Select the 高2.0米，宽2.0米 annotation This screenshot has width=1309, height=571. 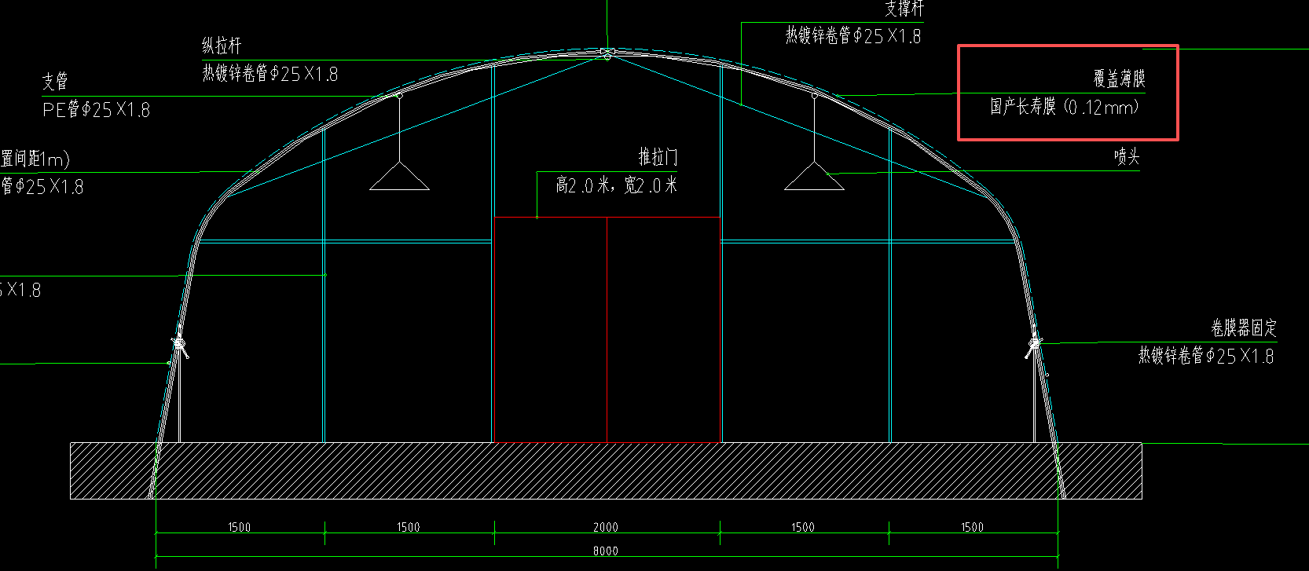616,185
